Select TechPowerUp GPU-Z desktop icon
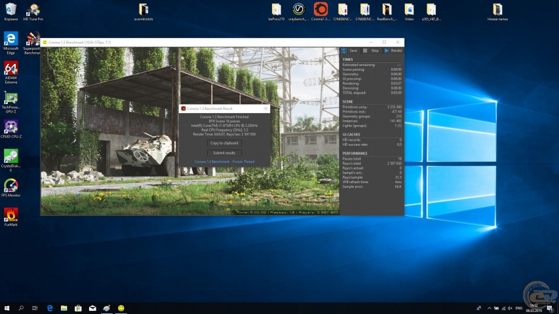Image resolution: width=559 pixels, height=314 pixels. point(10,102)
